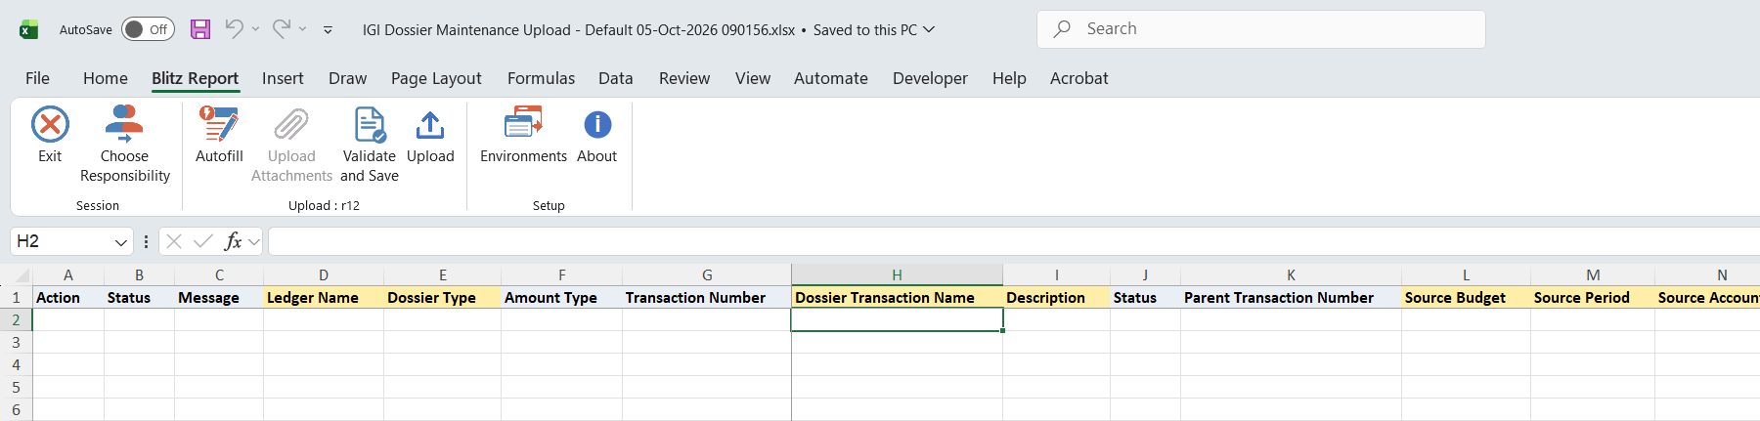Click the Parent Transaction Number cell
The image size is (1760, 421).
click(x=1291, y=298)
